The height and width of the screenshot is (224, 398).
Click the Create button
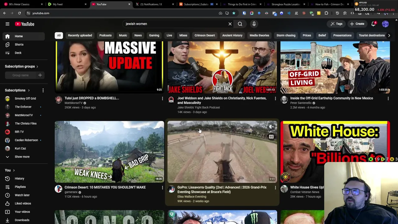pyautogui.click(x=357, y=24)
